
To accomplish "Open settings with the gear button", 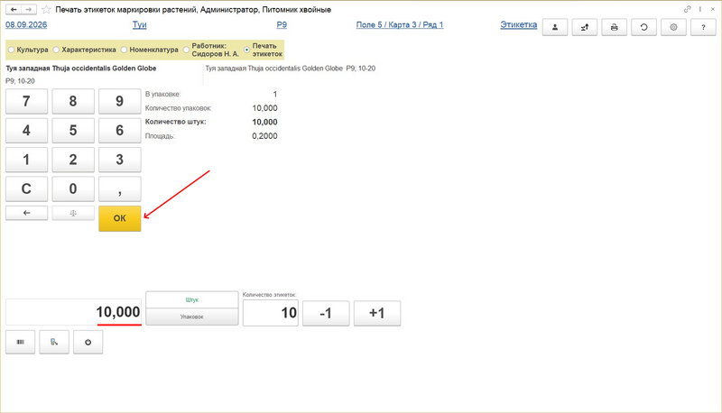I will pos(673,27).
